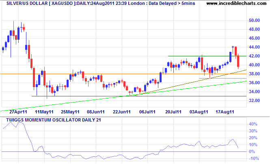
Task: Click the www.incrediblecharts.com website text
Action: 236,3
